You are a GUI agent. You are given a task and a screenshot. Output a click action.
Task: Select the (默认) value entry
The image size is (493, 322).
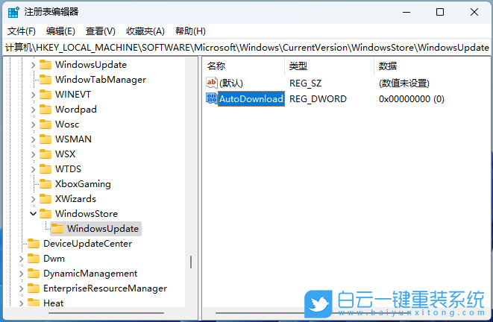pyautogui.click(x=231, y=83)
